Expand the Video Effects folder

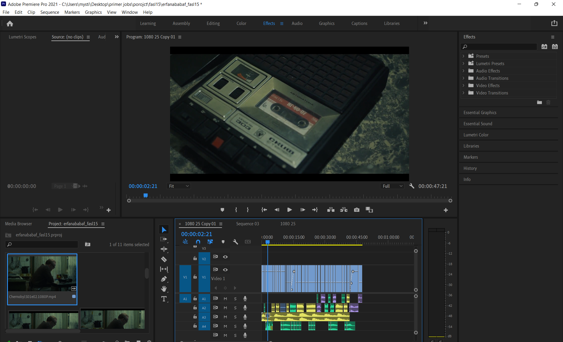point(463,85)
